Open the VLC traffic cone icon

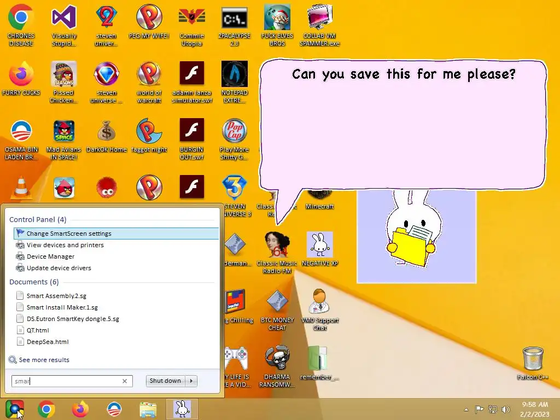(21, 188)
